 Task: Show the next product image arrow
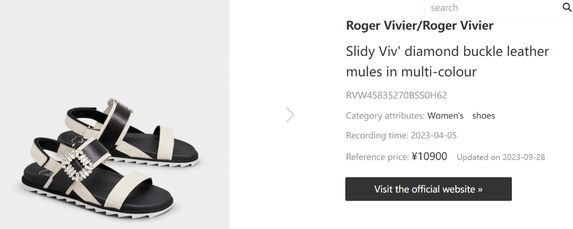[x=290, y=115]
